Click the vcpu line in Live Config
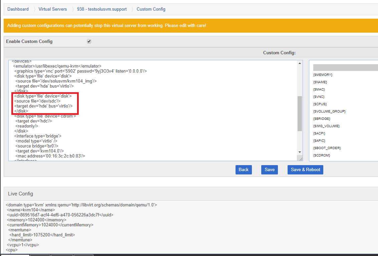Image resolution: width=378 pixels, height=256 pixels. pos(23,245)
